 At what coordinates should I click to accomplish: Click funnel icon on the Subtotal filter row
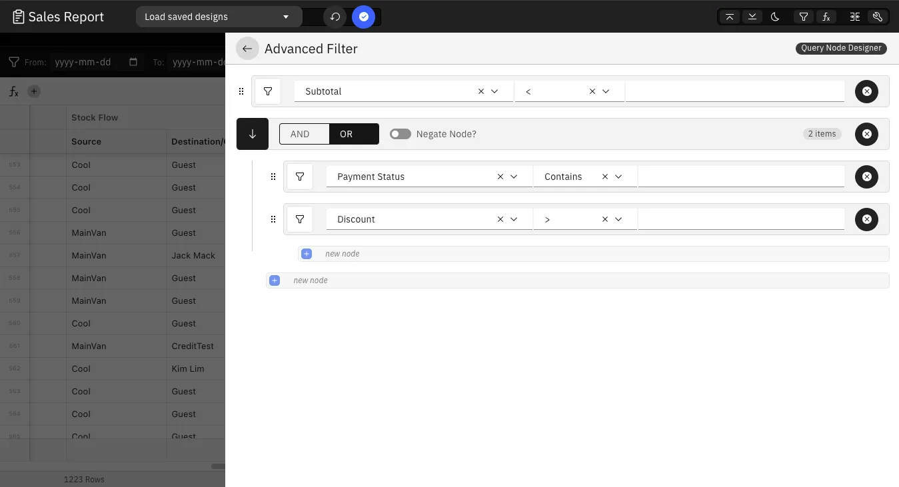tap(268, 91)
